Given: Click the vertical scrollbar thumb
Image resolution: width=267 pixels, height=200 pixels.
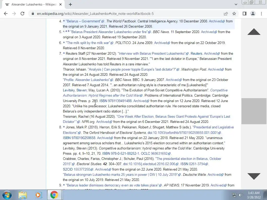Looking at the screenshot, I should coord(254,111).
